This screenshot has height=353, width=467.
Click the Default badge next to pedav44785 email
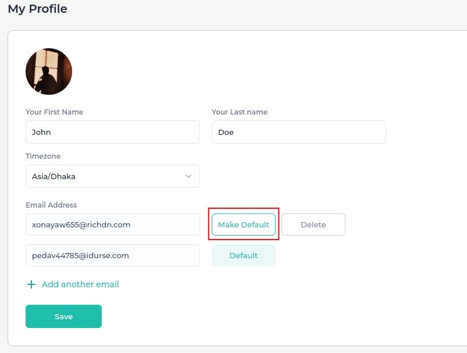(x=244, y=255)
